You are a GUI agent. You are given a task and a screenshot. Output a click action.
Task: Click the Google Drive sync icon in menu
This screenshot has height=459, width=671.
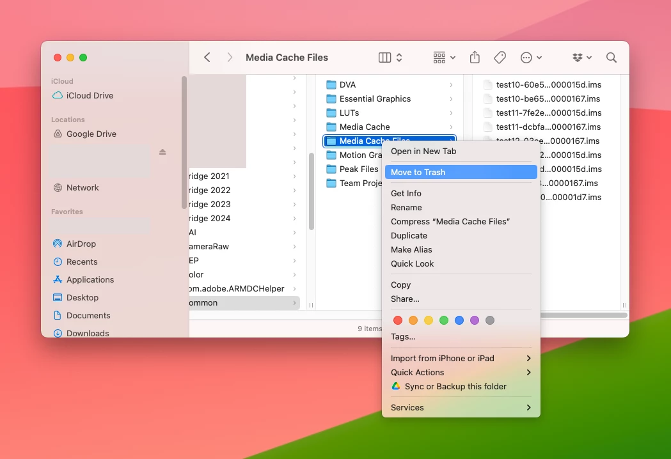(396, 386)
